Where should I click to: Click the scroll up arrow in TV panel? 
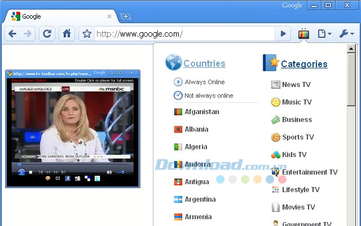pyautogui.click(x=351, y=49)
